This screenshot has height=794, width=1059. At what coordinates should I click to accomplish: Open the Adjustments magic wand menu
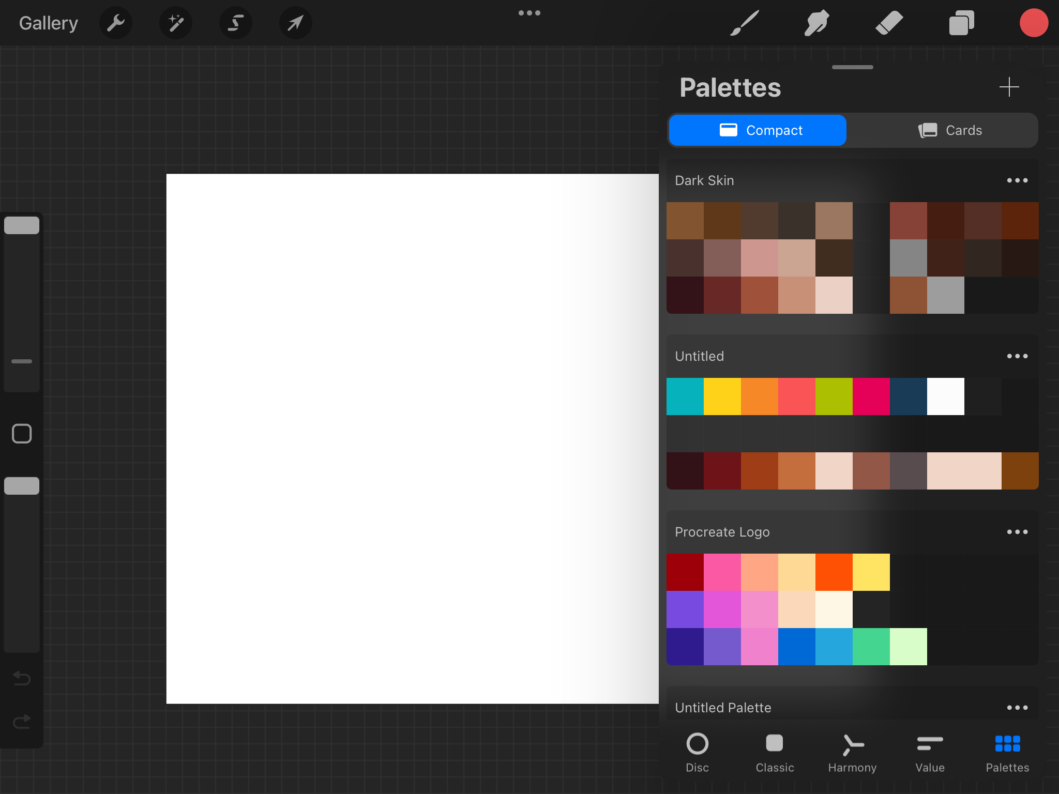point(176,23)
